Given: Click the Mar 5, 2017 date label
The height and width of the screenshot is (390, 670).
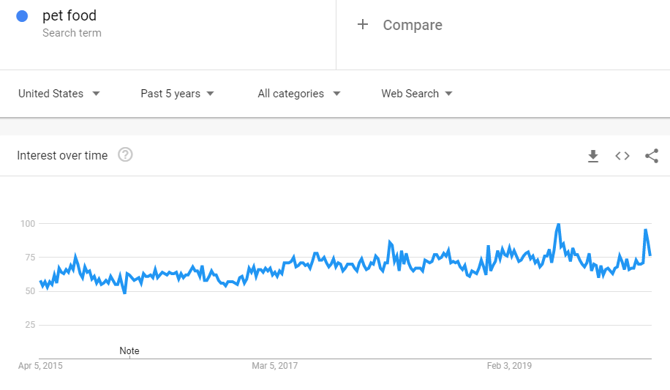Looking at the screenshot, I should click(275, 365).
